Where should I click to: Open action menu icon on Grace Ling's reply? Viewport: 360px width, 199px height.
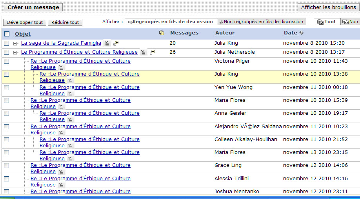pyautogui.click(x=61, y=172)
